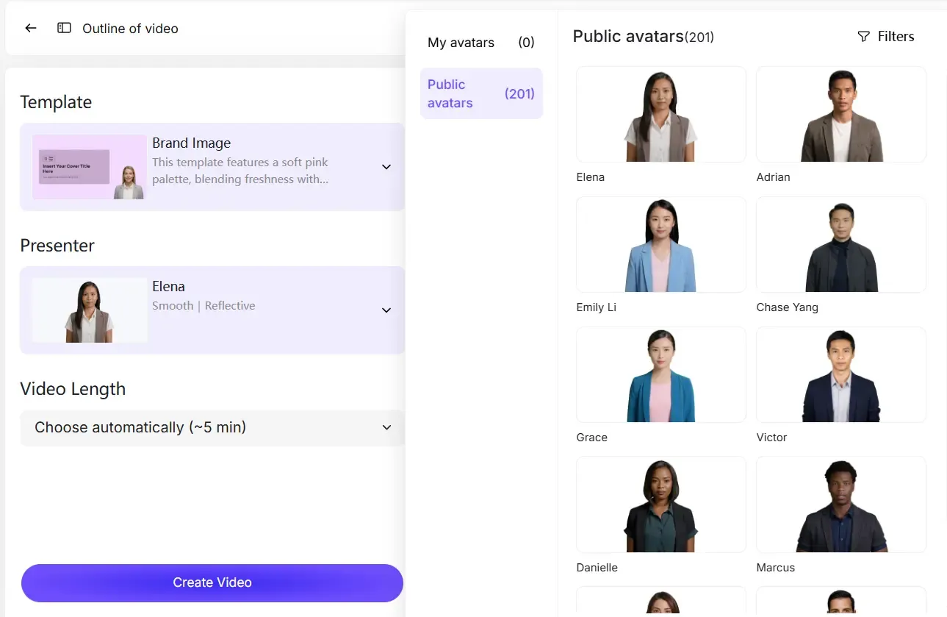Switch to My avatars tab
Screen dimensions: 947x617
pyautogui.click(x=480, y=43)
